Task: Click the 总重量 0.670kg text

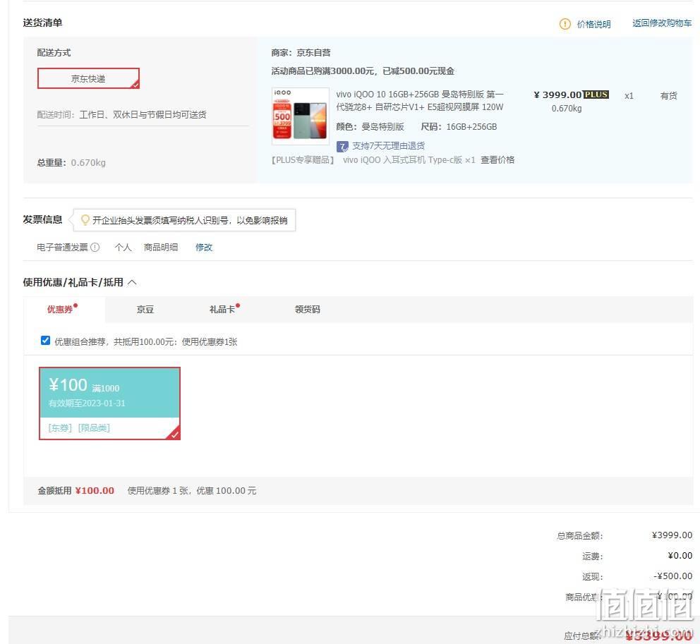Action: [x=71, y=162]
